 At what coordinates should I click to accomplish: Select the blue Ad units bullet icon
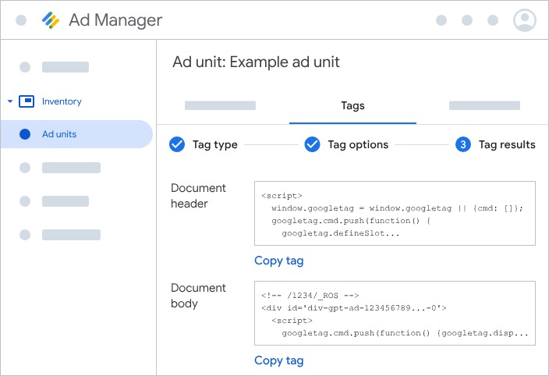(24, 134)
